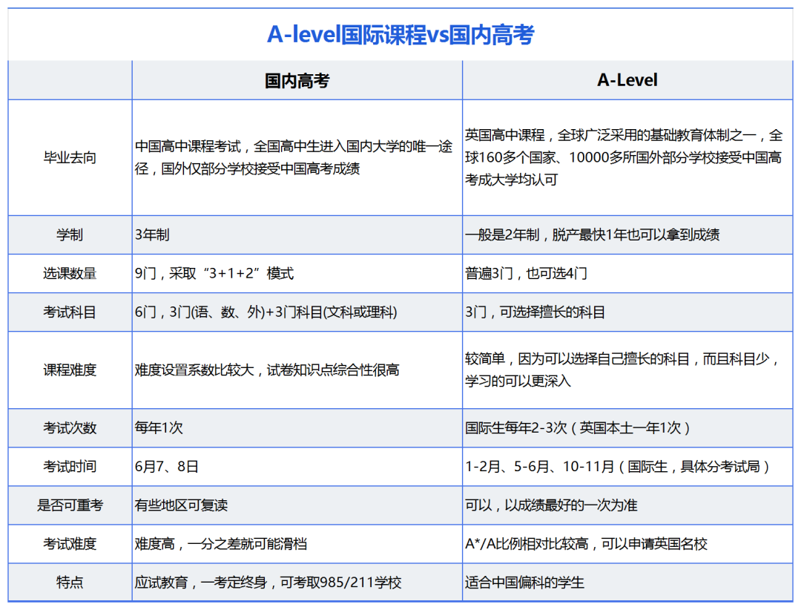
Task: Select the cell '3门，可选择擅长的科目'
Action: [x=627, y=312]
